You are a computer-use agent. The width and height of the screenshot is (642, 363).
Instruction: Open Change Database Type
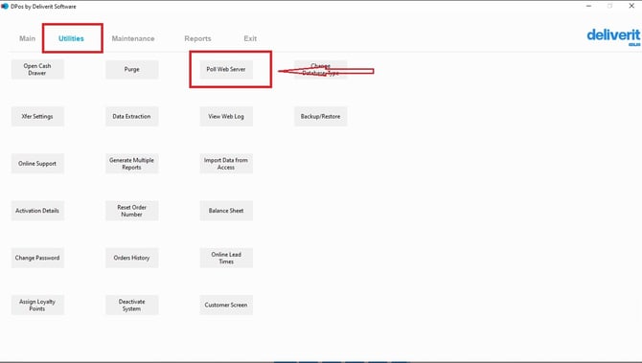pos(321,69)
